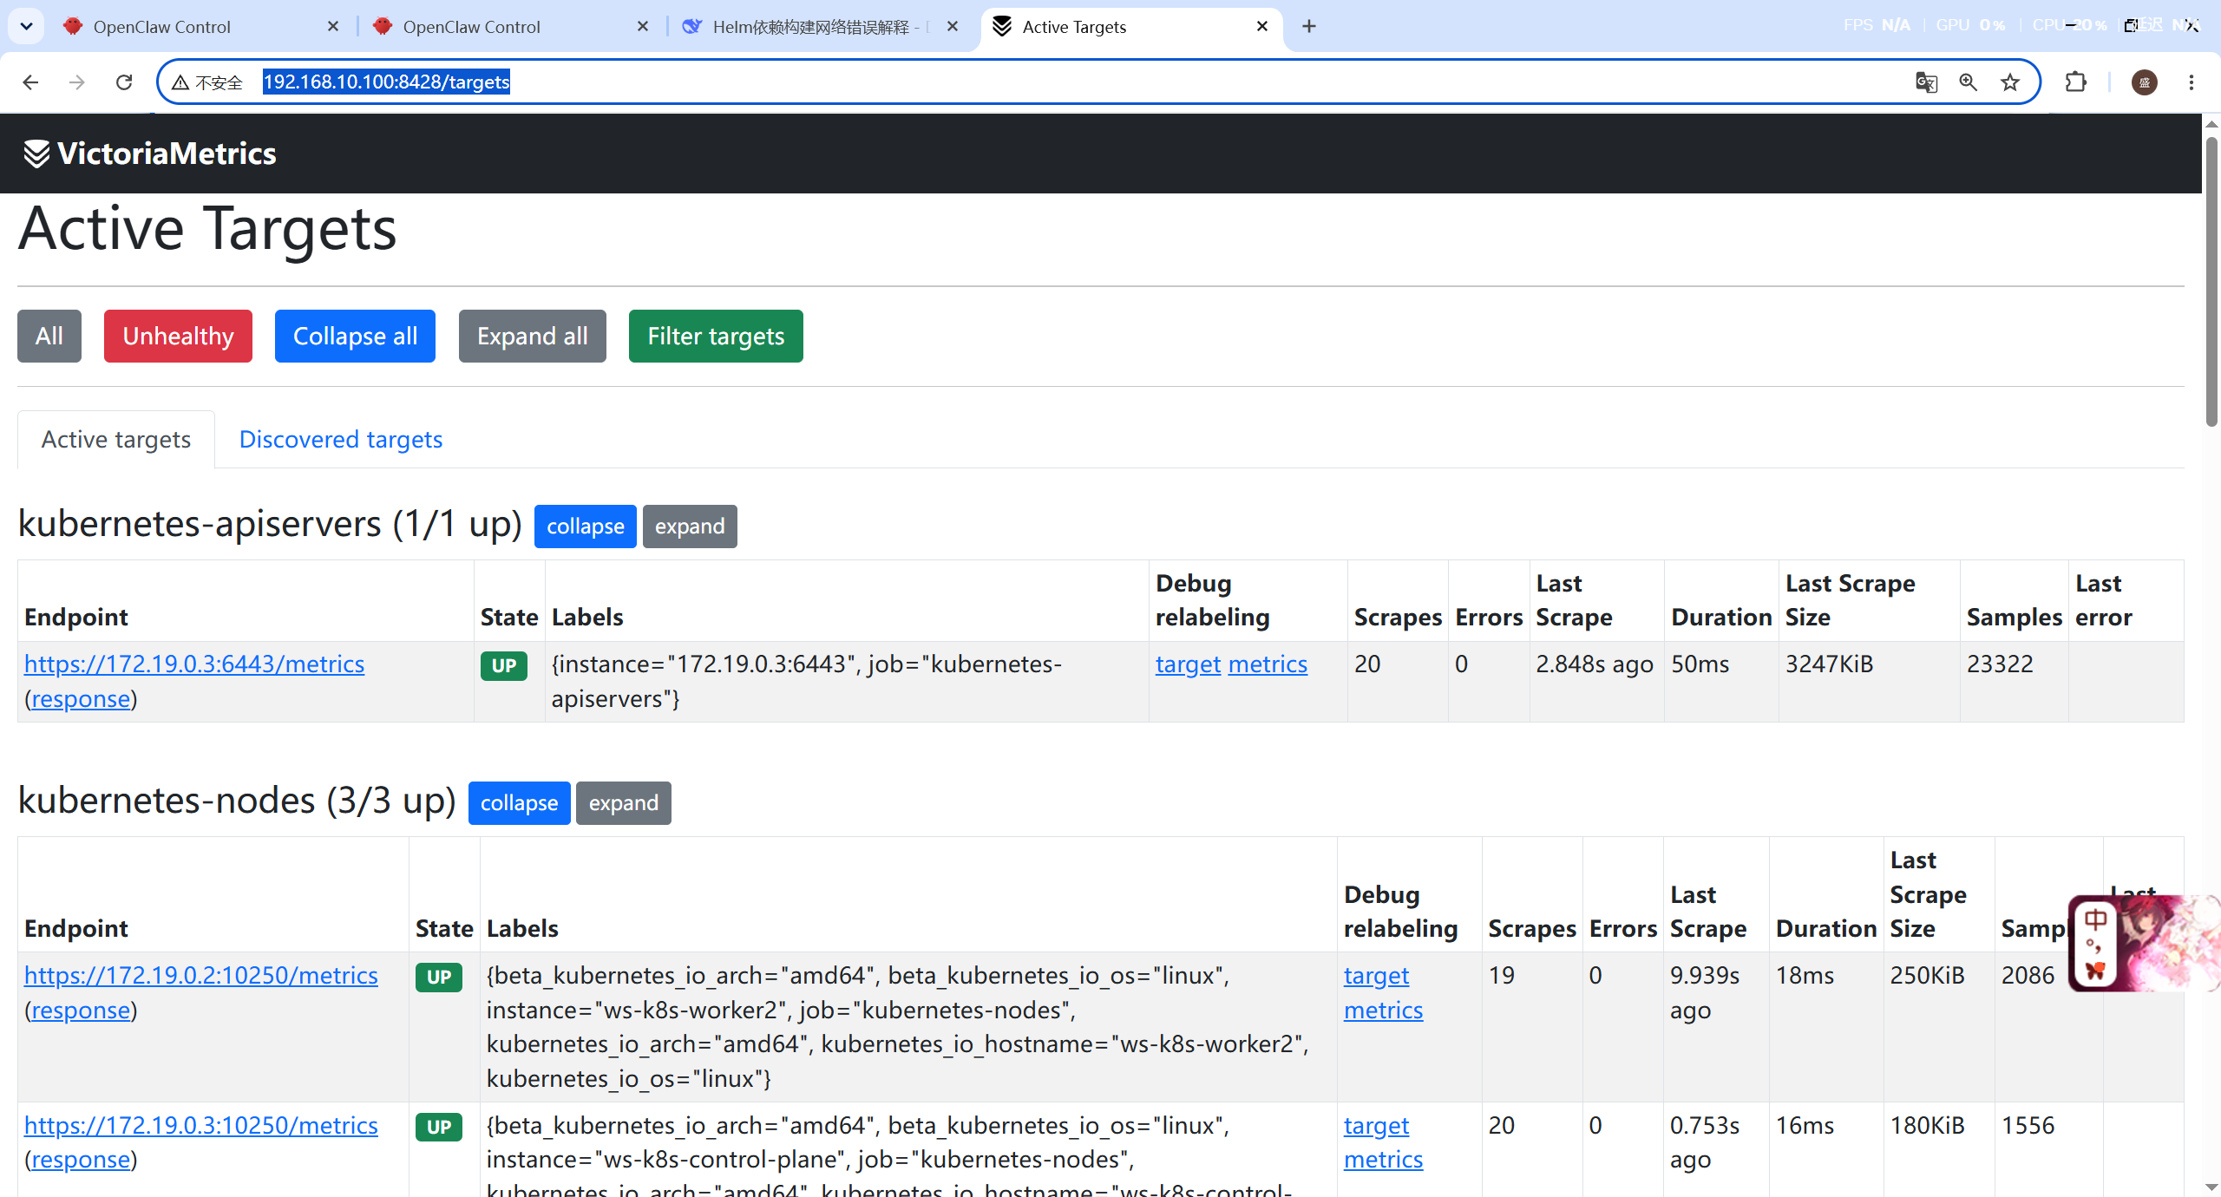Click the UP state badge for 172.19.0.3:6443
The width and height of the screenshot is (2221, 1197).
click(504, 666)
